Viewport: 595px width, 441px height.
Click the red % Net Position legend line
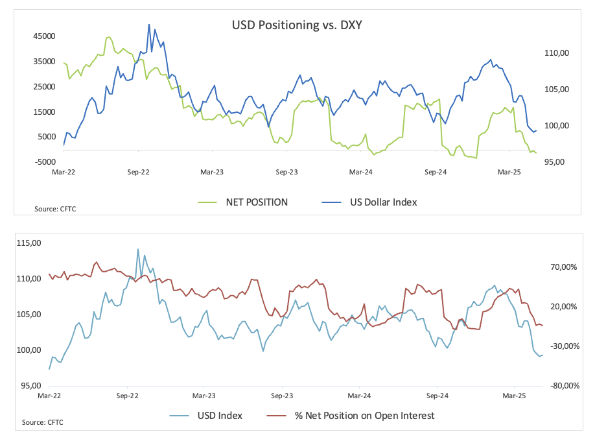pyautogui.click(x=276, y=416)
